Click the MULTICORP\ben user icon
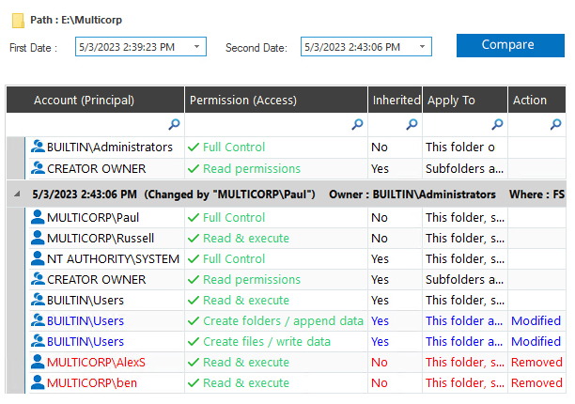This screenshot has height=404, width=575. tap(38, 382)
